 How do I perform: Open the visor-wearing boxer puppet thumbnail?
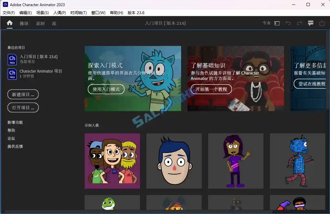point(298,202)
